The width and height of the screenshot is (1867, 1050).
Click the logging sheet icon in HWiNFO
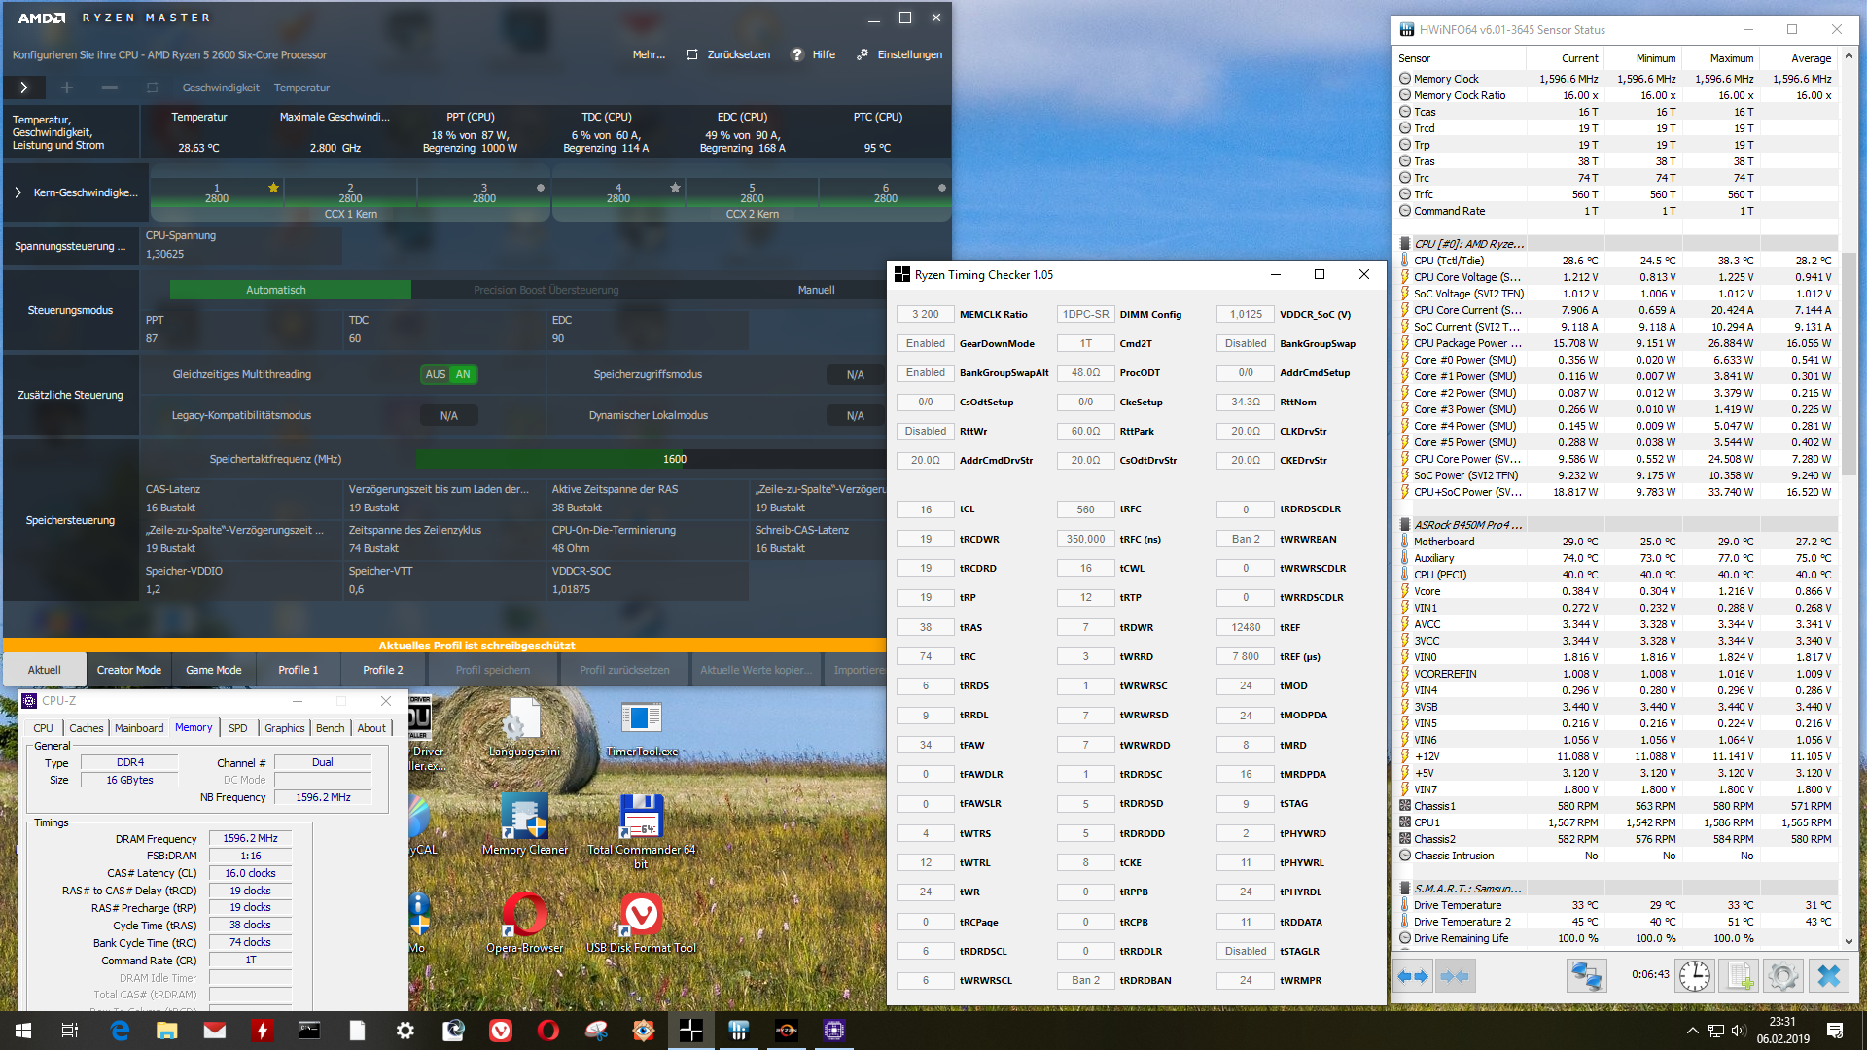point(1740,975)
